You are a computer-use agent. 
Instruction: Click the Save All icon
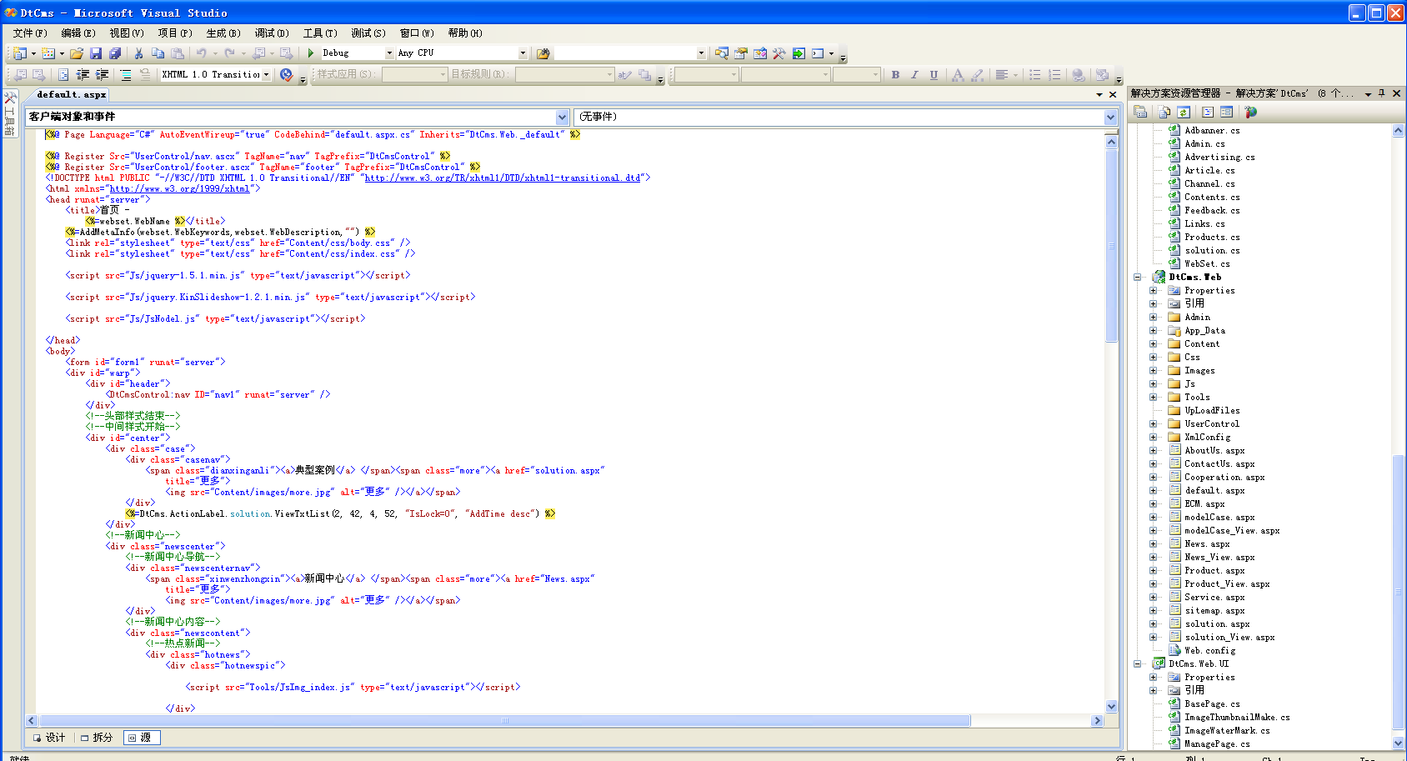pyautogui.click(x=115, y=53)
